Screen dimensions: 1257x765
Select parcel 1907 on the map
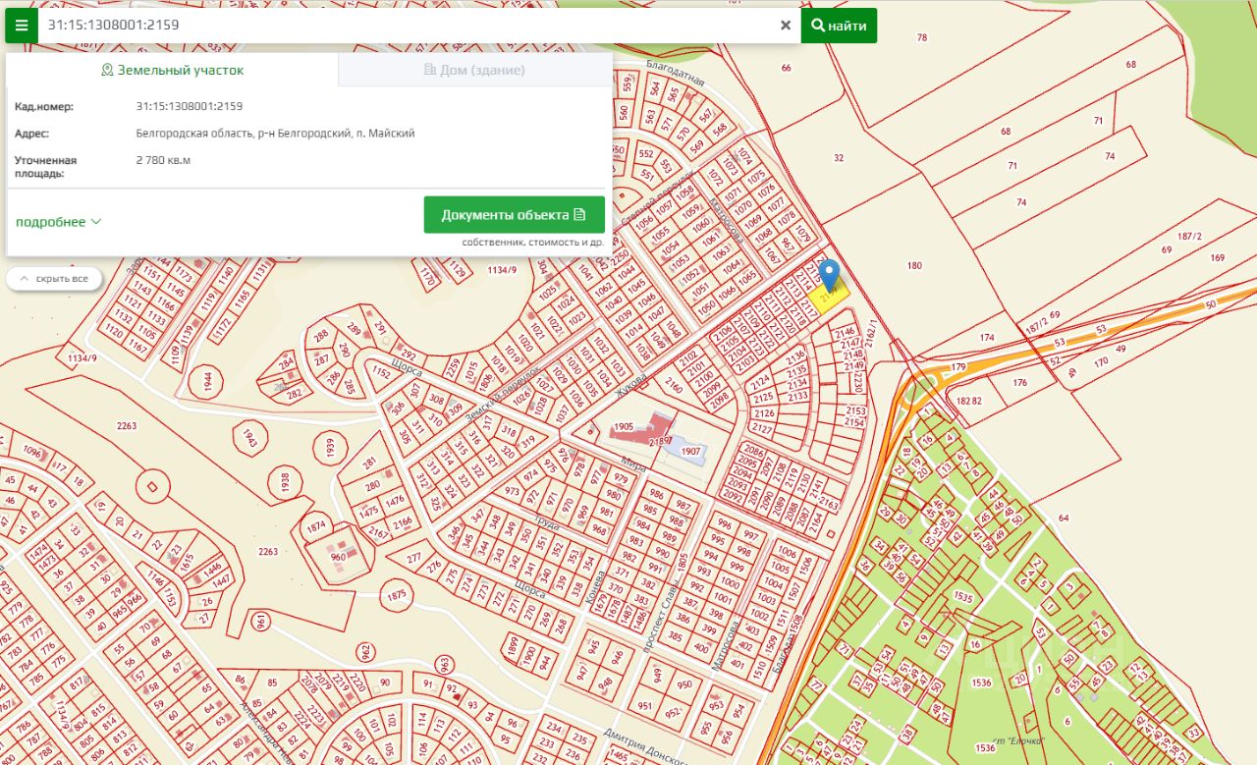(689, 451)
